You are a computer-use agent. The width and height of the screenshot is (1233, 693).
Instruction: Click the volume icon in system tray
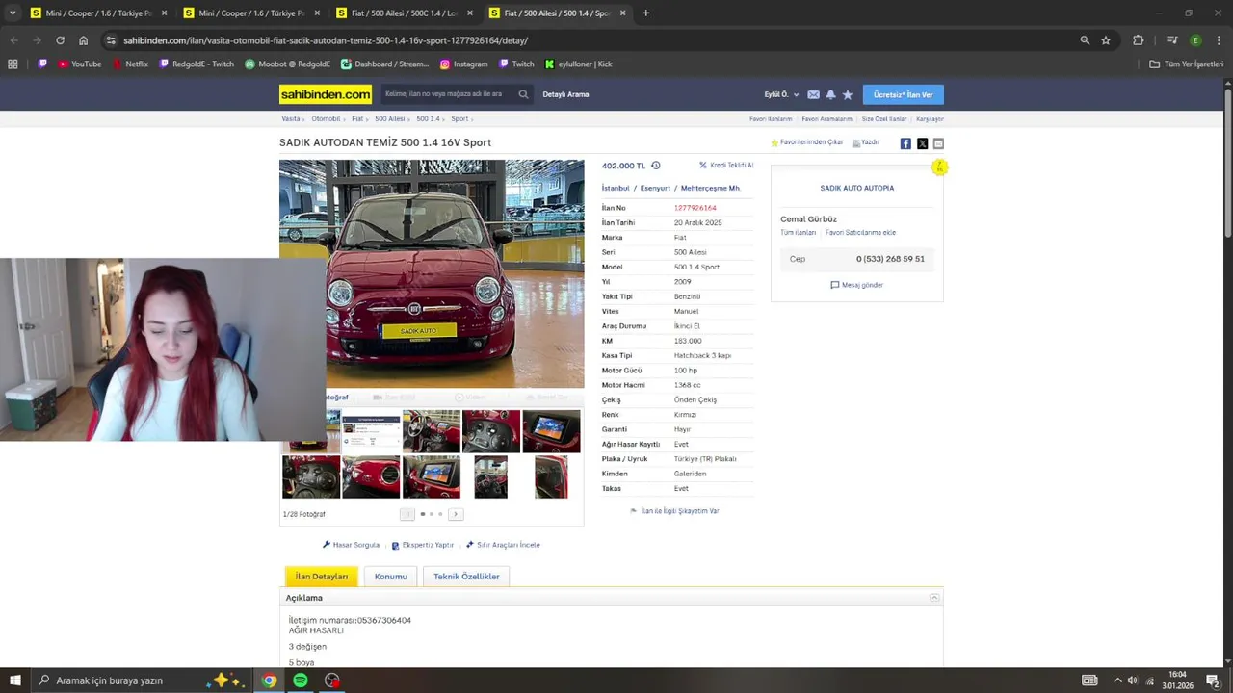click(x=1133, y=680)
